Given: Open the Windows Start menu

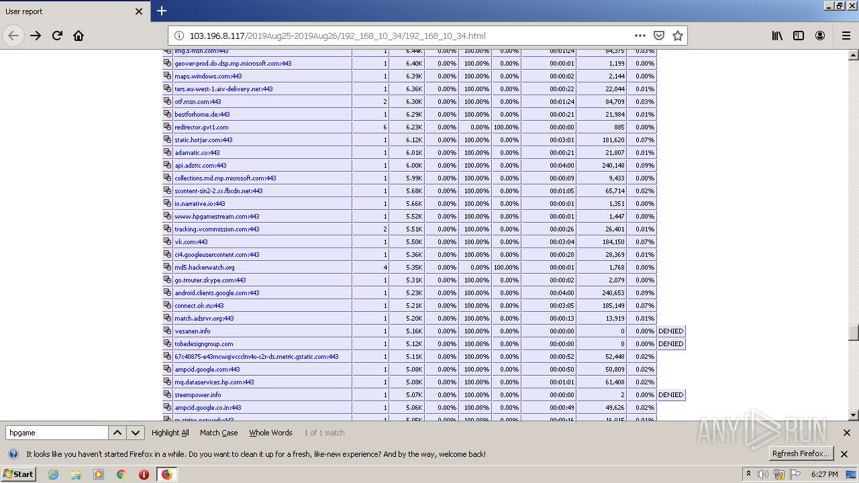Looking at the screenshot, I should click(18, 474).
